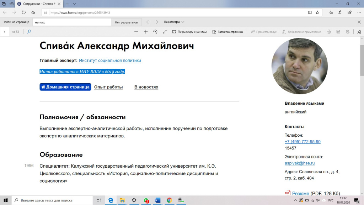364x205 pixels.
Task: Open Settings gear on taskbar
Action: point(134,200)
